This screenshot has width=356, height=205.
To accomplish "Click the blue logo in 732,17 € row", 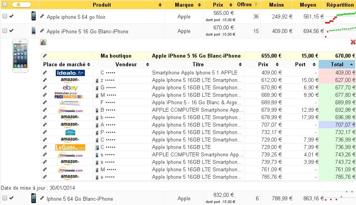I will pos(70,132).
